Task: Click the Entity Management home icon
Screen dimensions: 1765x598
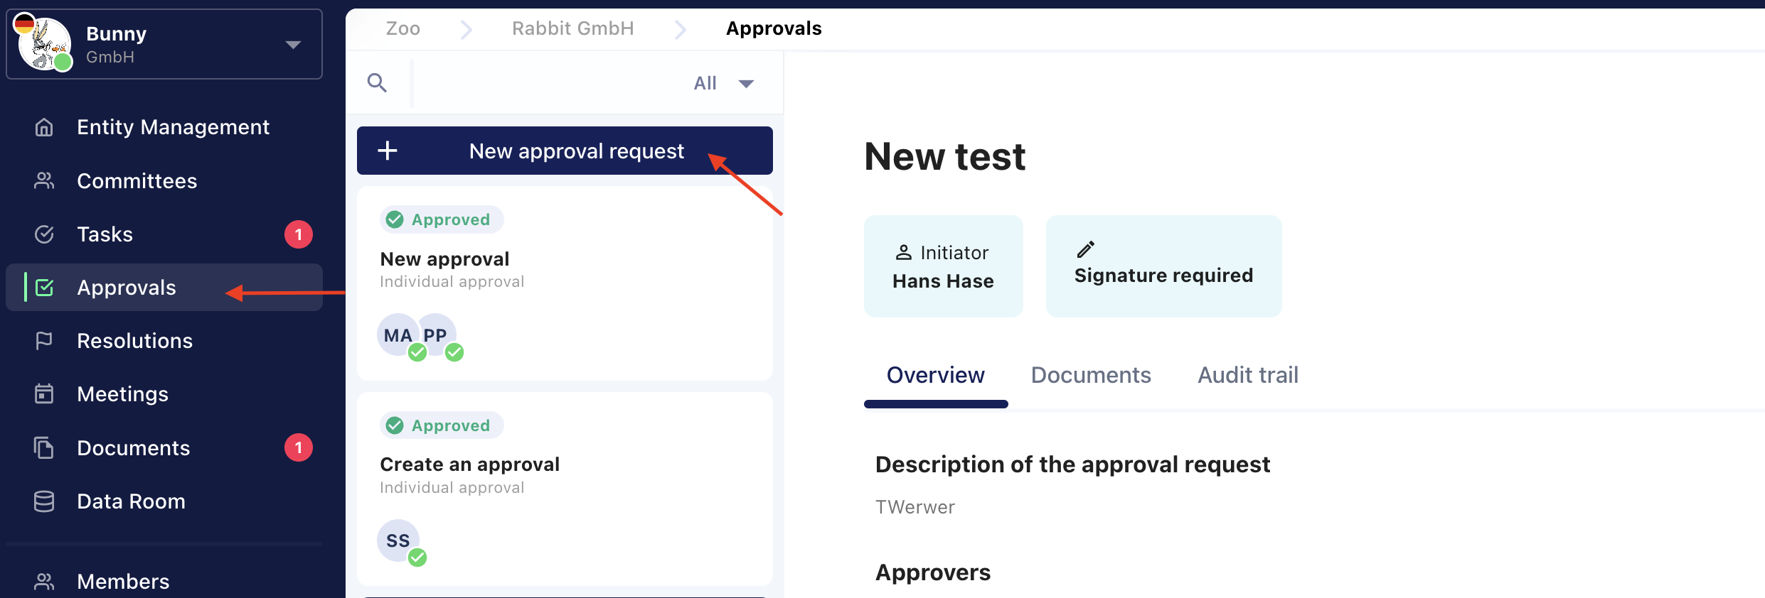Action: coord(44,127)
